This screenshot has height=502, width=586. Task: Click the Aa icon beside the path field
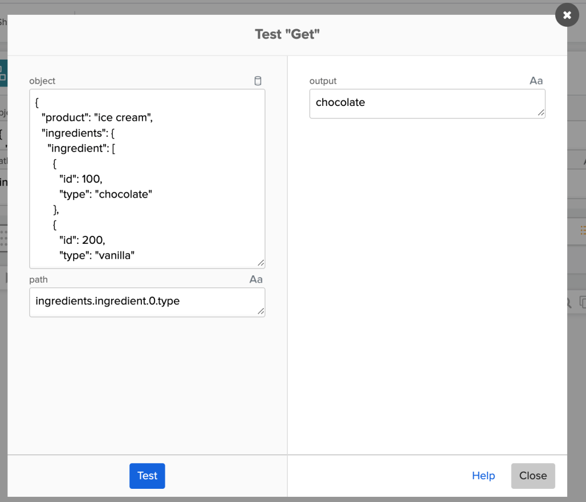(x=256, y=279)
